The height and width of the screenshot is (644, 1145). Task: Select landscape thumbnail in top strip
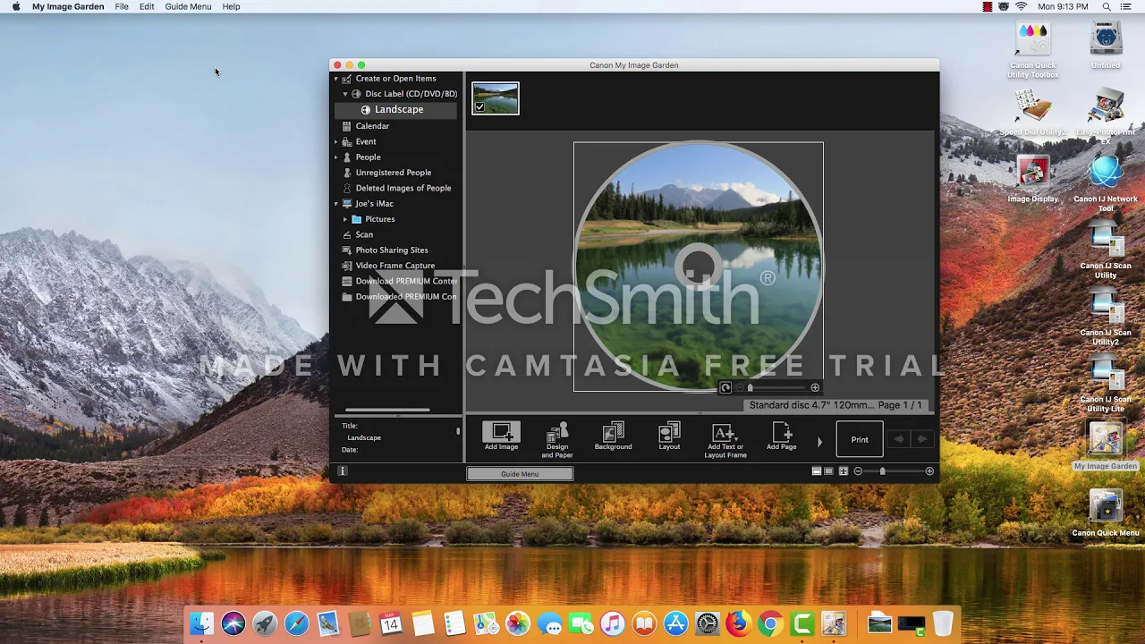click(496, 98)
